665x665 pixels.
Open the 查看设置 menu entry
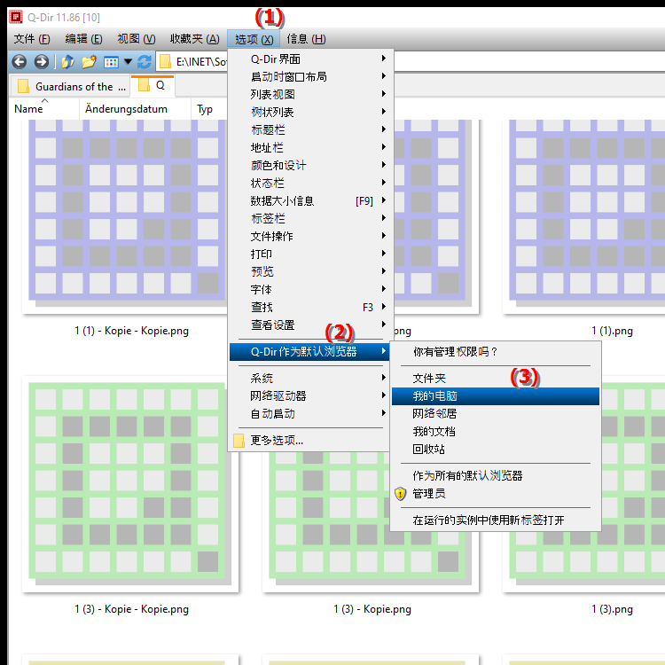[310, 325]
